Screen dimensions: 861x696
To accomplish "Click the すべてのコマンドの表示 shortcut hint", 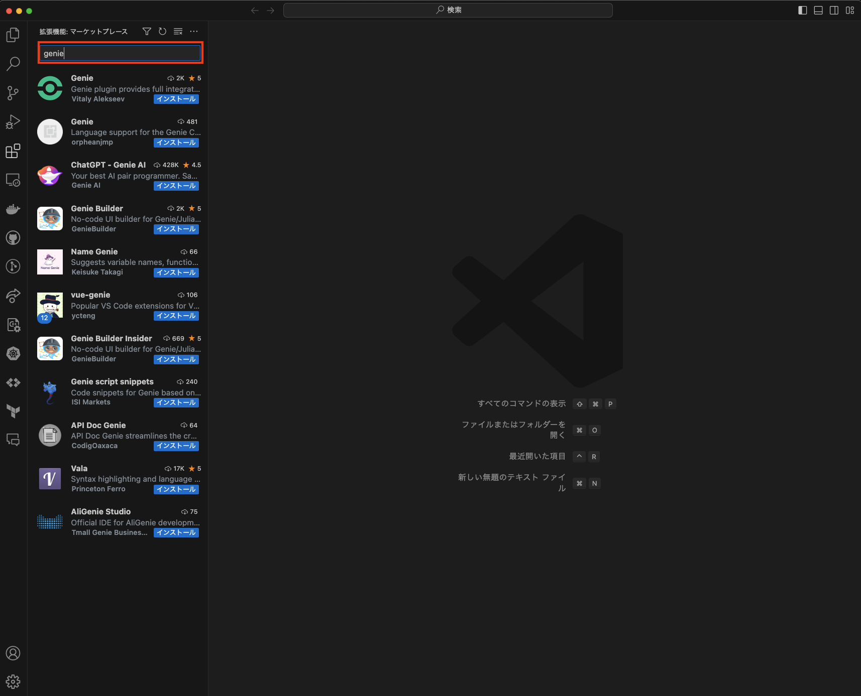I will coord(521,403).
